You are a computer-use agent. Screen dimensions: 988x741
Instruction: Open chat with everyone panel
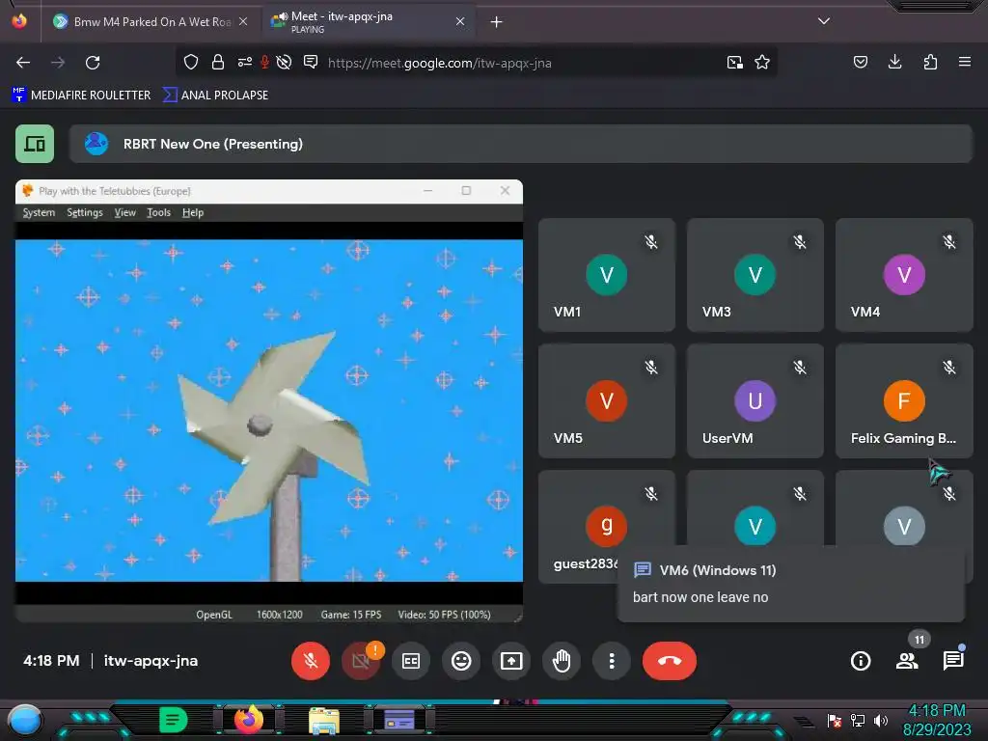[x=953, y=661]
